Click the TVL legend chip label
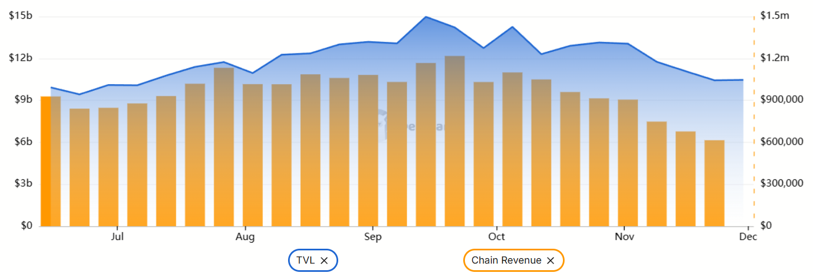 click(x=306, y=260)
